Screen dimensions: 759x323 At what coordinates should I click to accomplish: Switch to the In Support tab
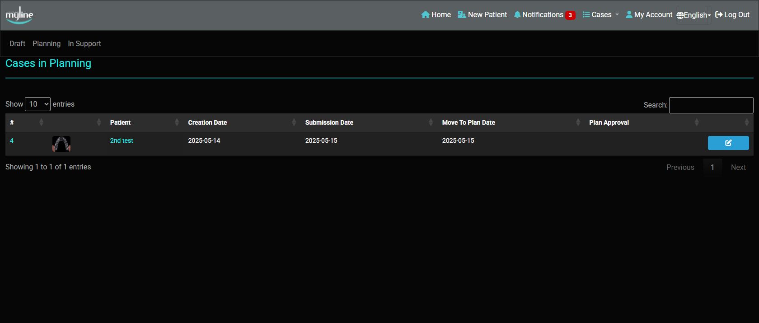[x=84, y=44]
